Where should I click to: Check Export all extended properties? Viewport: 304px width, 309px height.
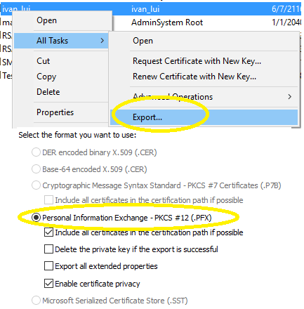pos(48,266)
